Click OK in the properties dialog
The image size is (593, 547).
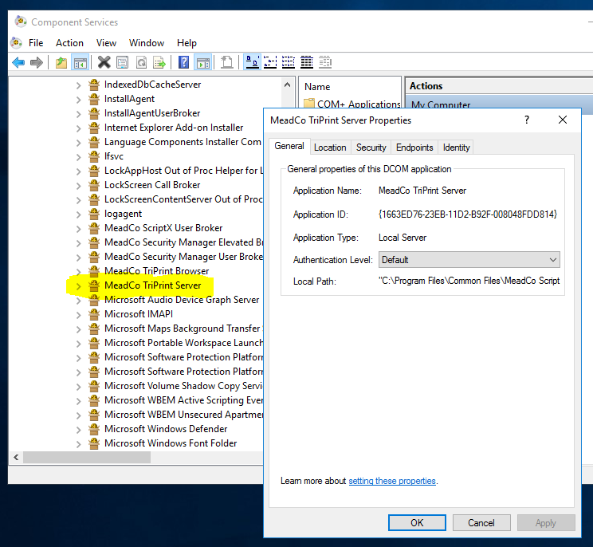pyautogui.click(x=417, y=523)
